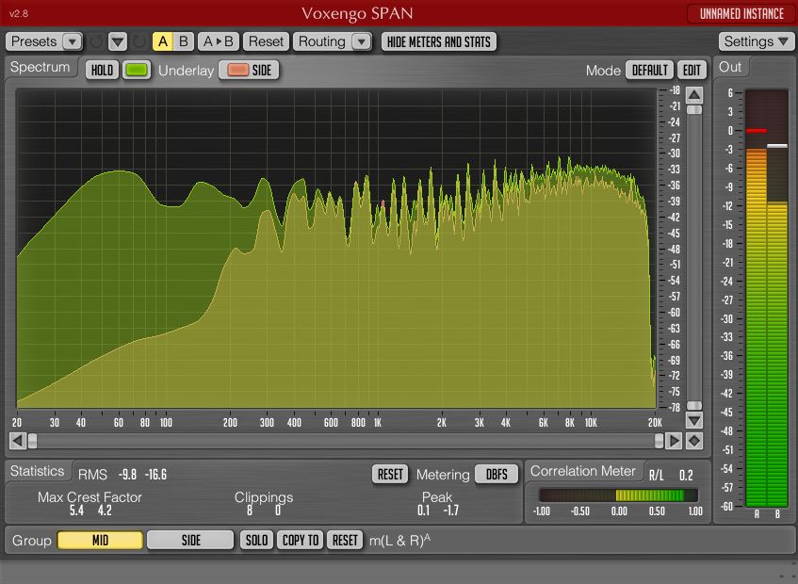Click the correlation meter bar
This screenshot has width=798, height=584.
pyautogui.click(x=618, y=495)
